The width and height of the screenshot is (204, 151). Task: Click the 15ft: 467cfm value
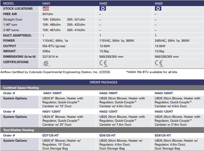pyautogui.click(x=51, y=30)
